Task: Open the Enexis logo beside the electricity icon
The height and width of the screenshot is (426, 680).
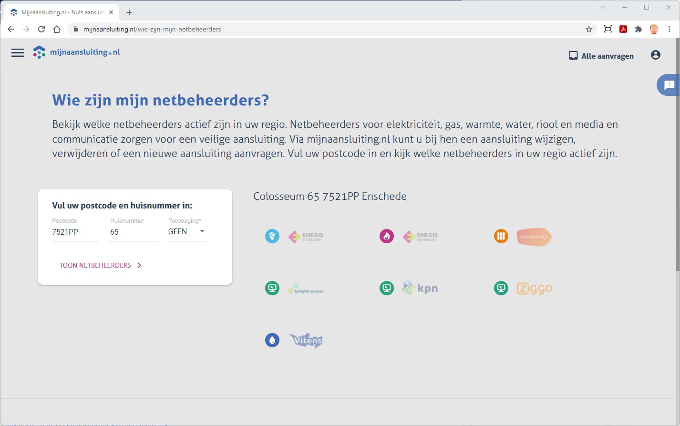Action: click(306, 237)
